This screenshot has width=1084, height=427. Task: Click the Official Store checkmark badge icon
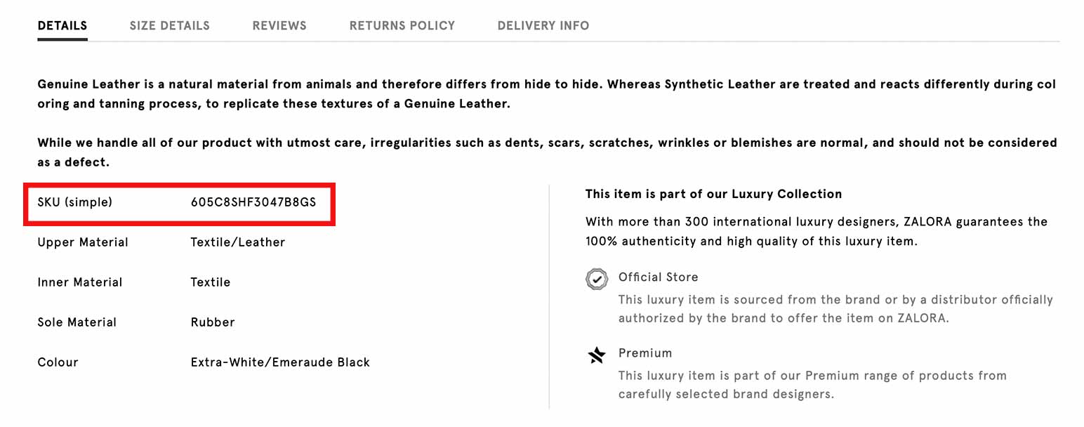click(x=596, y=279)
